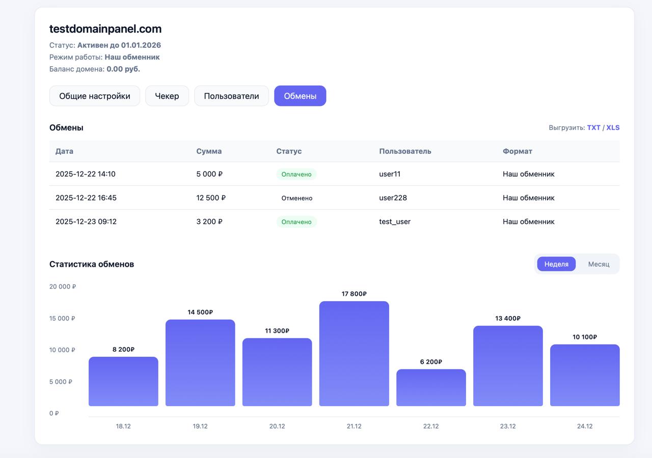Select the Обмены tab
Viewport: 652px width, 458px height.
coord(300,96)
